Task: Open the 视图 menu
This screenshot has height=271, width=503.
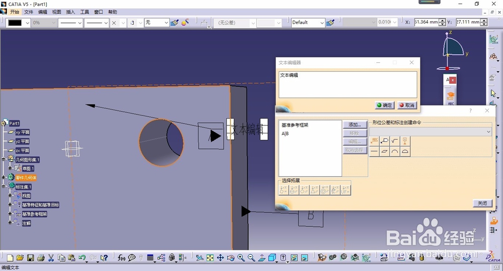Action: [56, 12]
